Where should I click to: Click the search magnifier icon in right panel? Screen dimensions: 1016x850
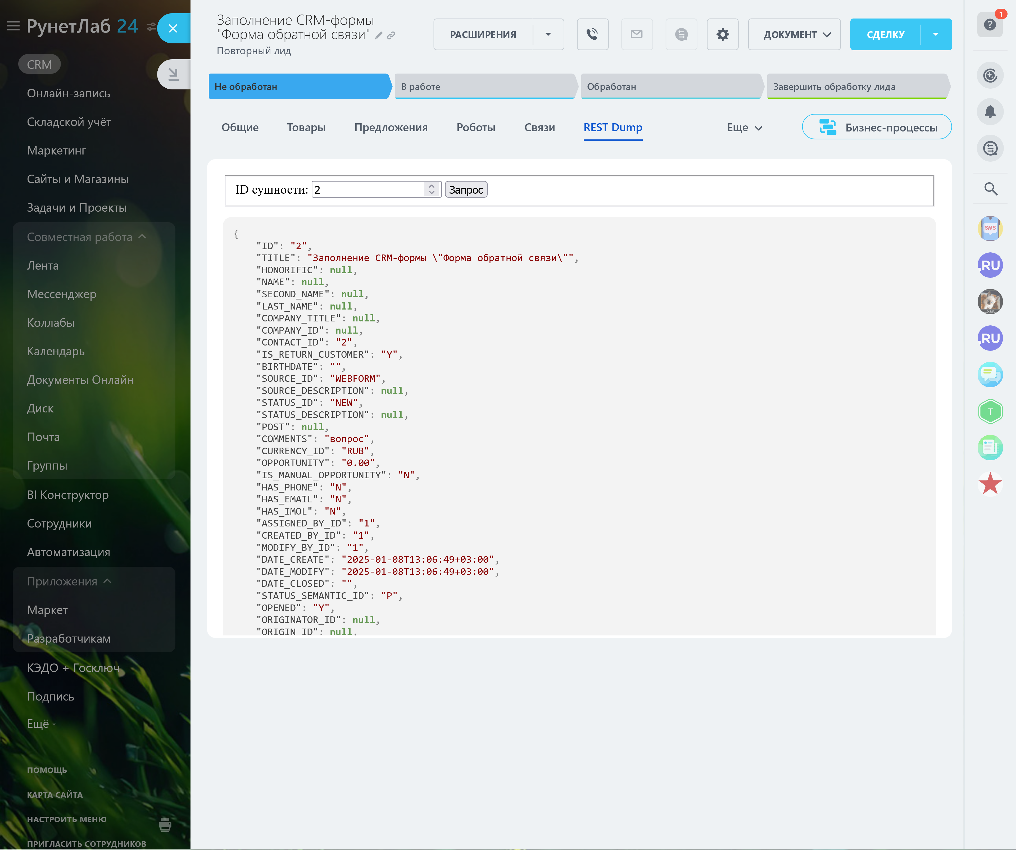point(990,189)
